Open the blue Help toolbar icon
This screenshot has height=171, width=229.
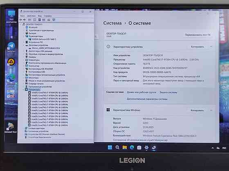[40, 20]
